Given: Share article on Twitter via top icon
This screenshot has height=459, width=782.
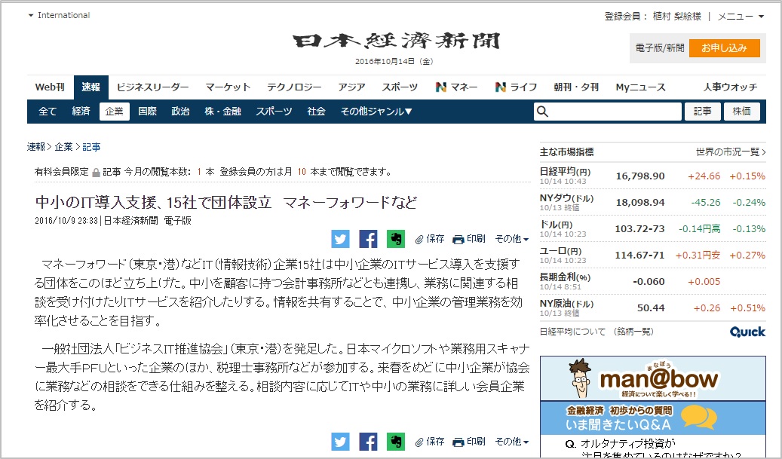Looking at the screenshot, I should coord(341,239).
